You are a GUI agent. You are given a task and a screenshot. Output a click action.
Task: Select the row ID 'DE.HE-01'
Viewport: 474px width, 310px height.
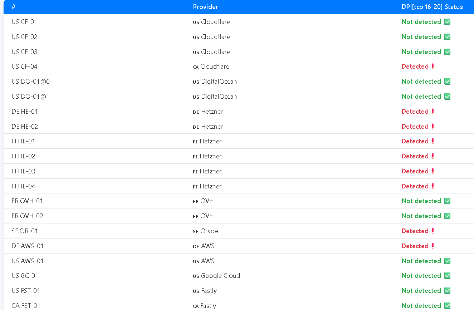25,112
